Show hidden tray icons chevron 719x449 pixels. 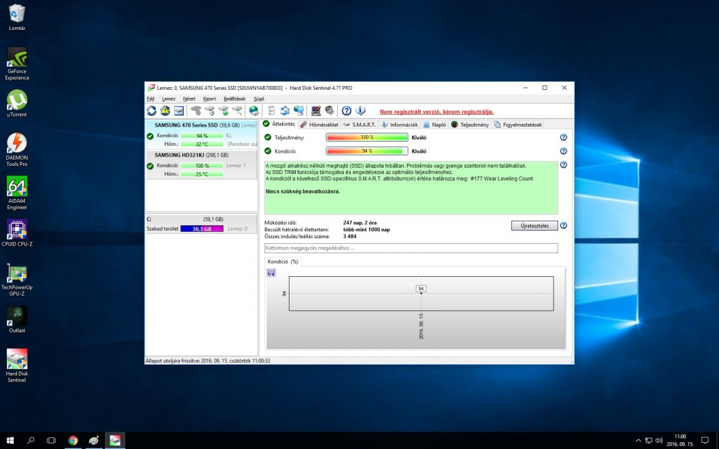pos(638,441)
